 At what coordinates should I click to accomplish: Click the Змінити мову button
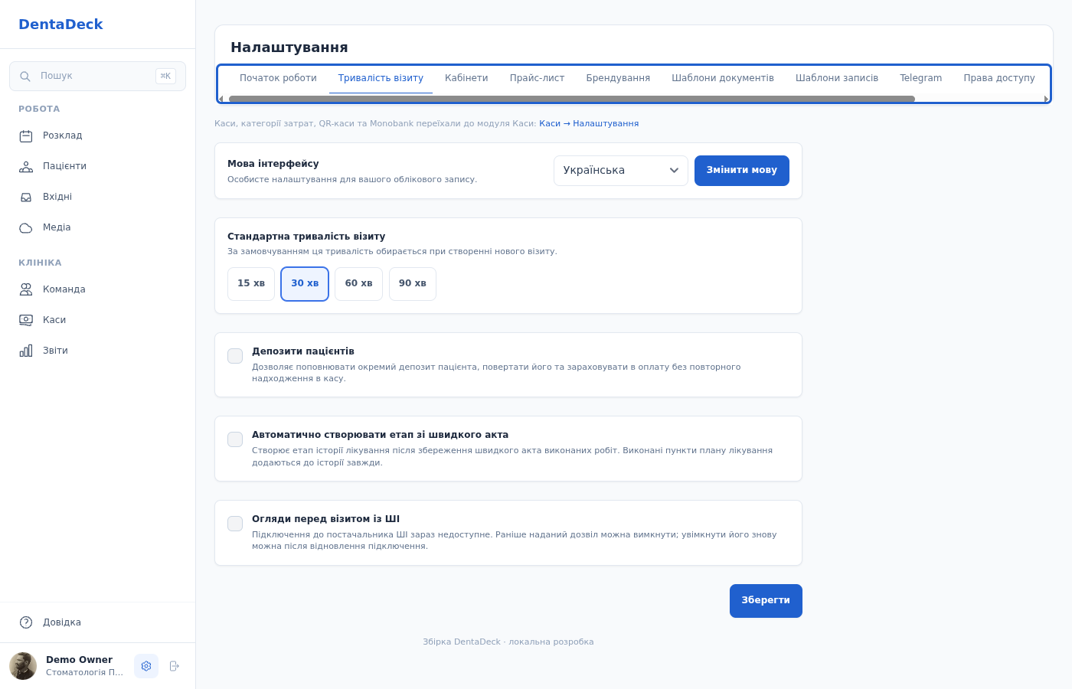pos(742,171)
